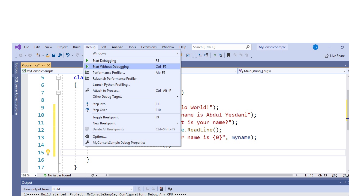Save all documents with Save All icon
This screenshot has width=349, height=196.
(59, 55)
